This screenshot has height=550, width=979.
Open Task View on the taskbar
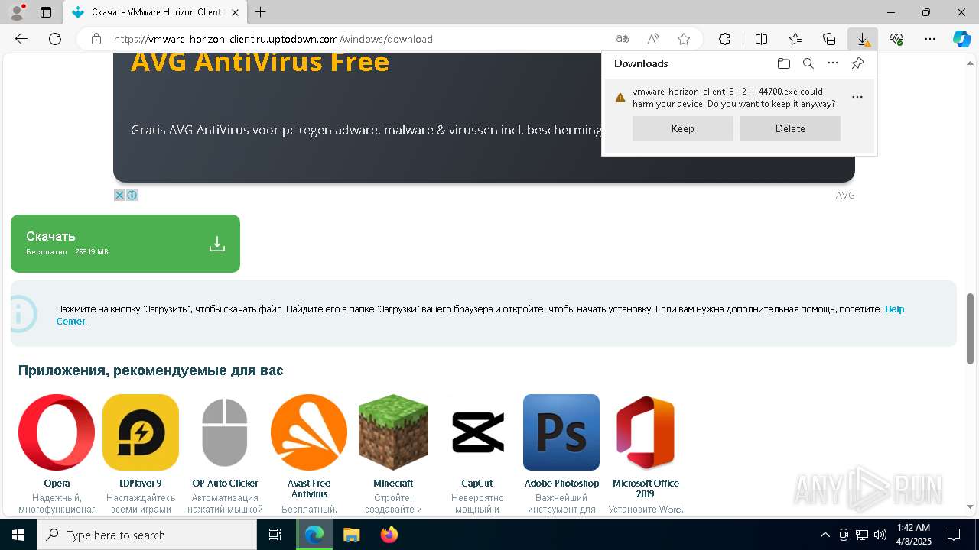pos(275,535)
